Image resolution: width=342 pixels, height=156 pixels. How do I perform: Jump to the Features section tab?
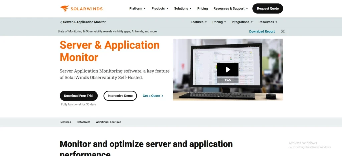[65, 122]
